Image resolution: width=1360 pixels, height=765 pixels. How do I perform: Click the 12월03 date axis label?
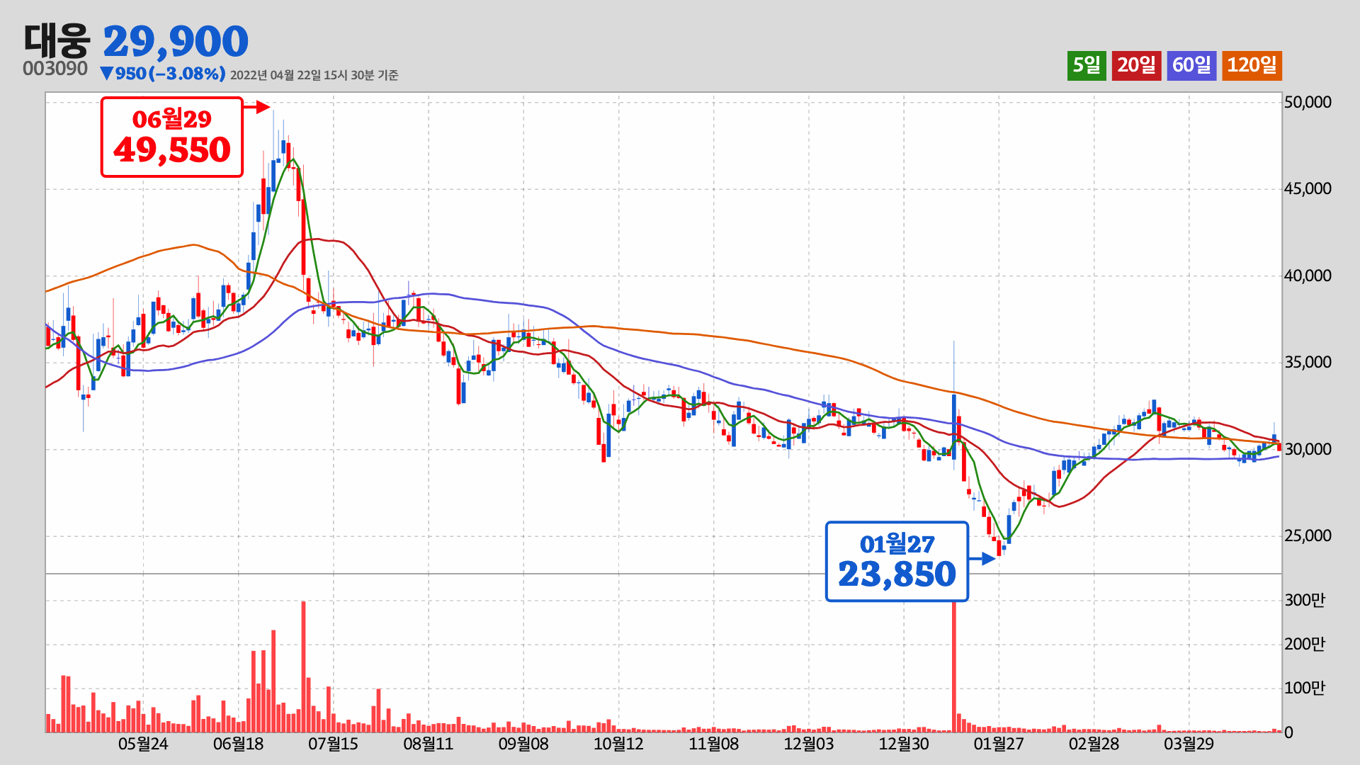pos(808,744)
